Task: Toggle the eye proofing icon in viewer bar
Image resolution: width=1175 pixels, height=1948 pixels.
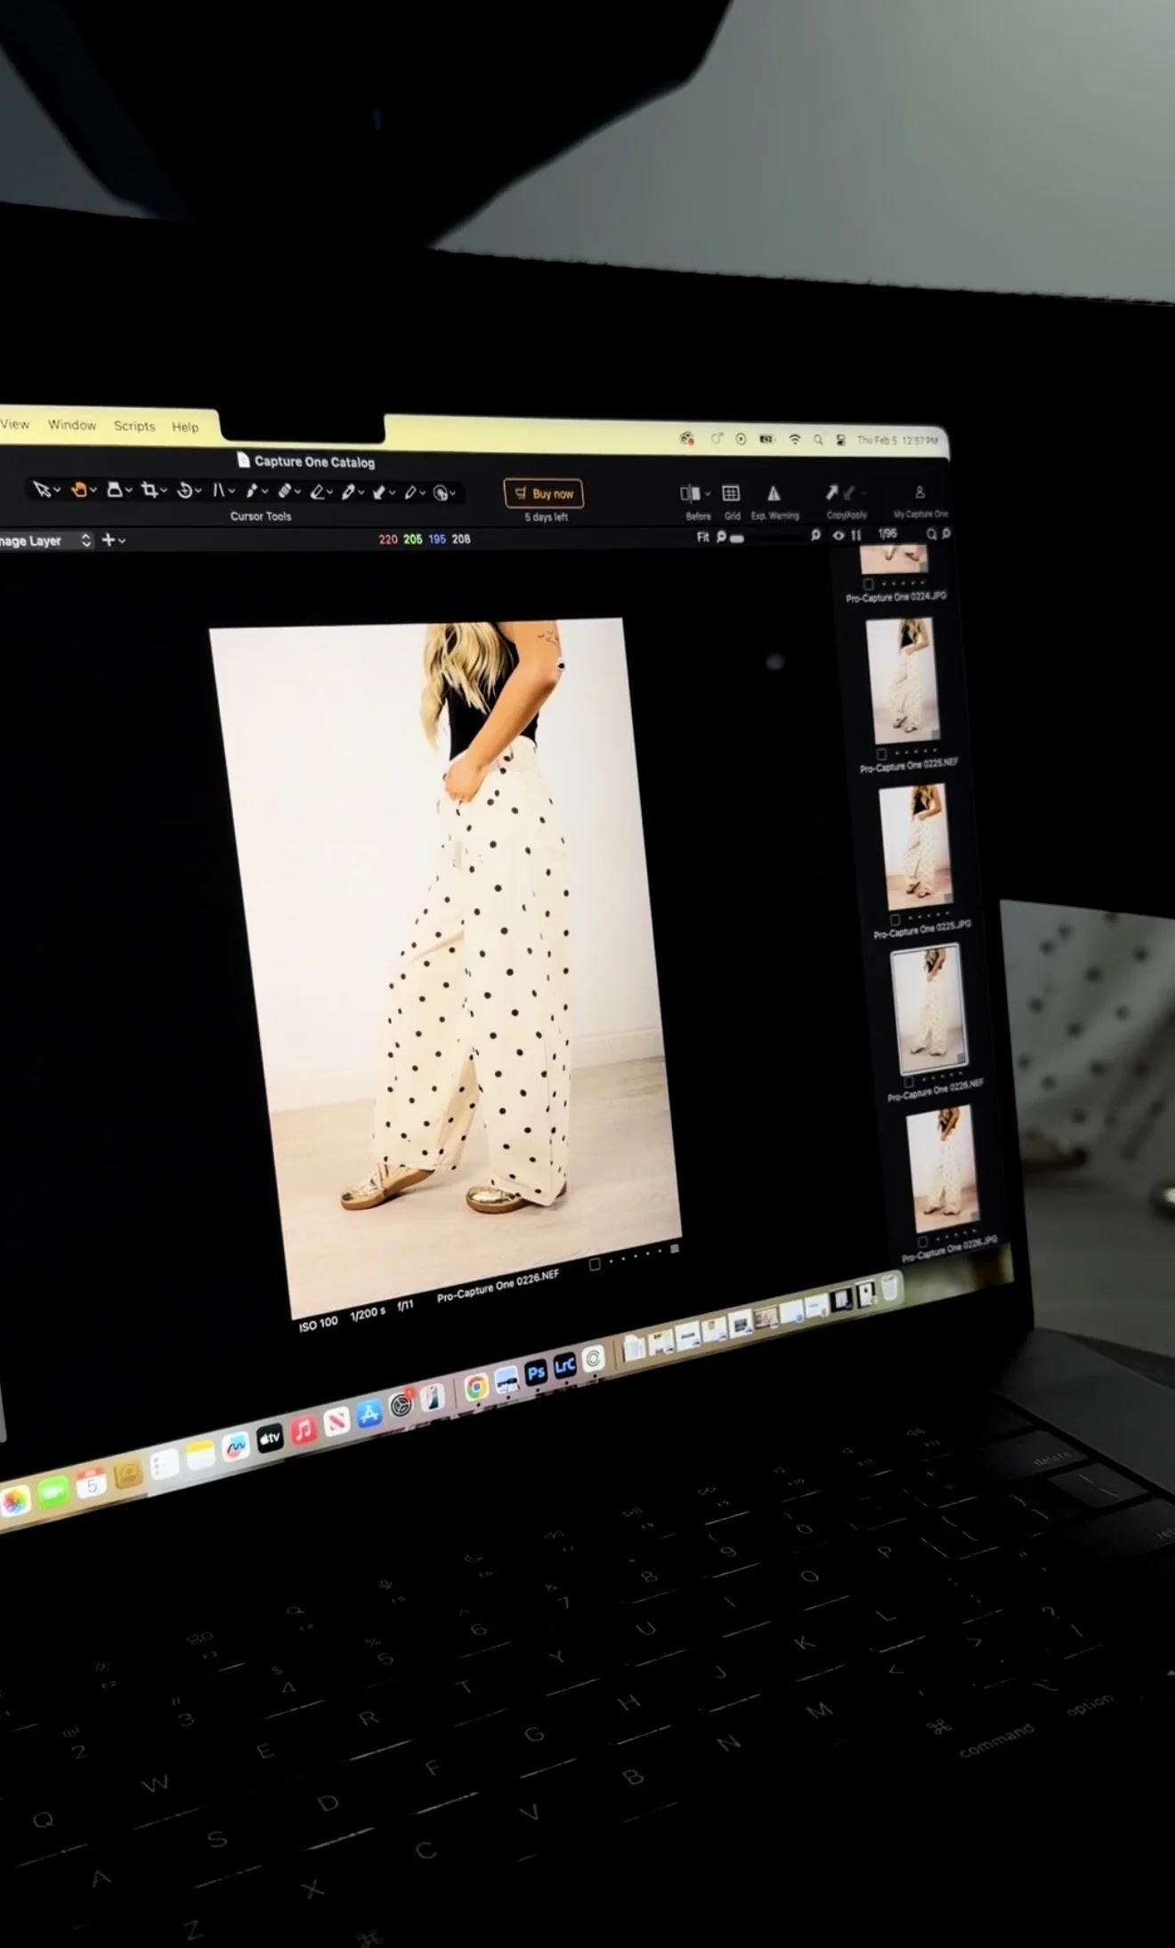Action: [838, 535]
